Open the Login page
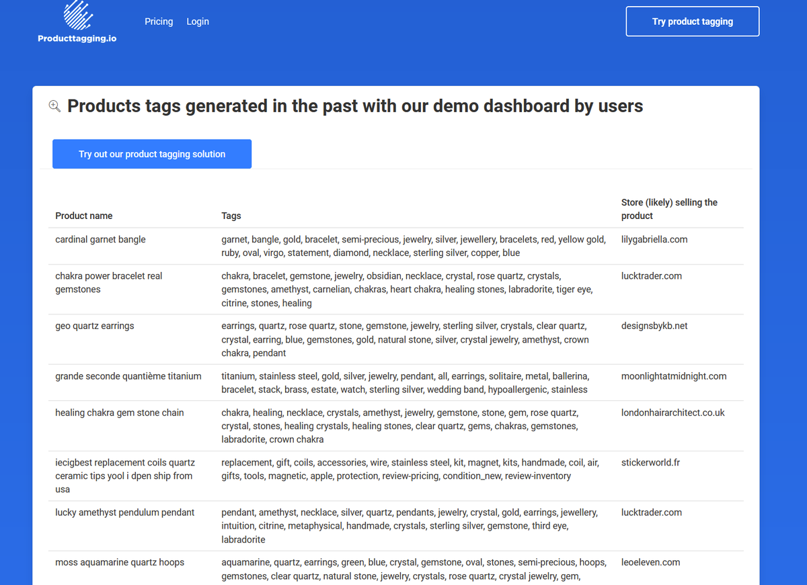Viewport: 807px width, 585px height. [x=198, y=21]
